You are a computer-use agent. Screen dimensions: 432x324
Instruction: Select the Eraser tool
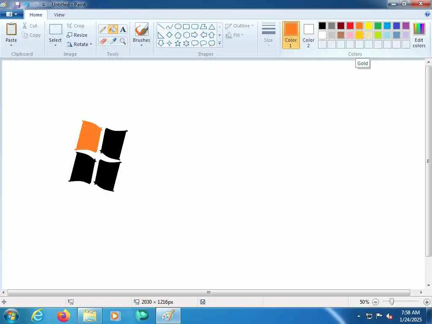(103, 41)
